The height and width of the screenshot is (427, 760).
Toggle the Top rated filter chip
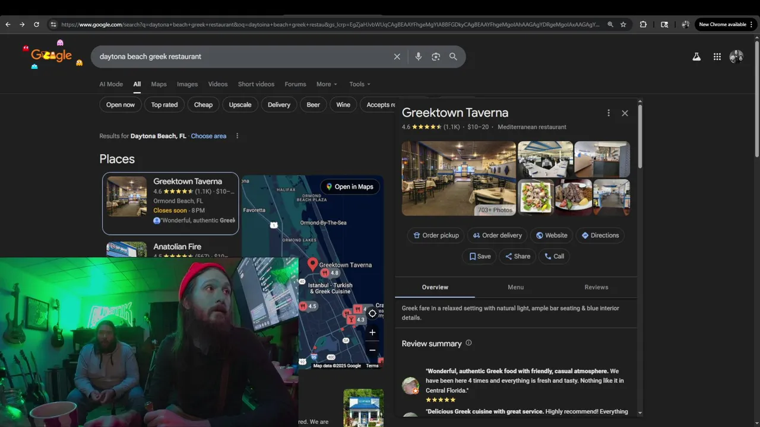pyautogui.click(x=164, y=104)
